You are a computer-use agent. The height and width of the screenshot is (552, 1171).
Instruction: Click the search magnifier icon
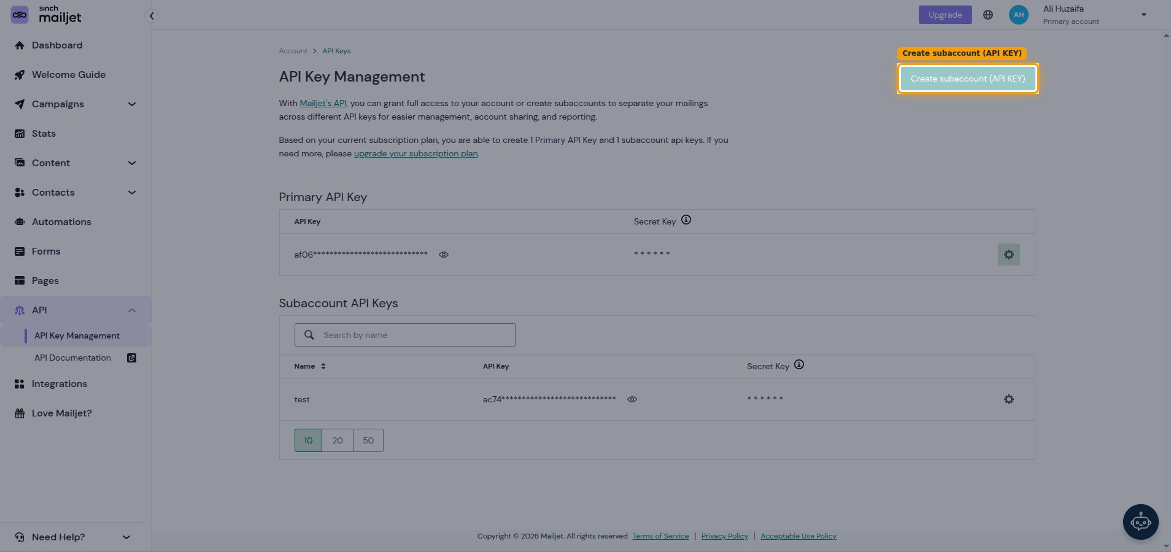(x=309, y=335)
